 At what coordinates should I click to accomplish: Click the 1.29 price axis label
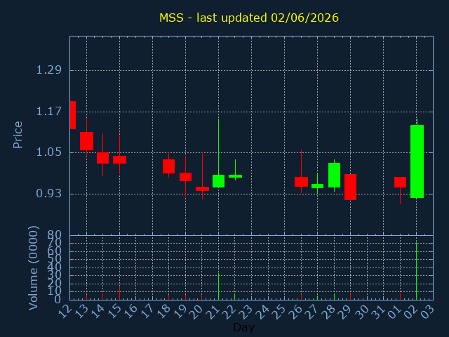coord(48,70)
